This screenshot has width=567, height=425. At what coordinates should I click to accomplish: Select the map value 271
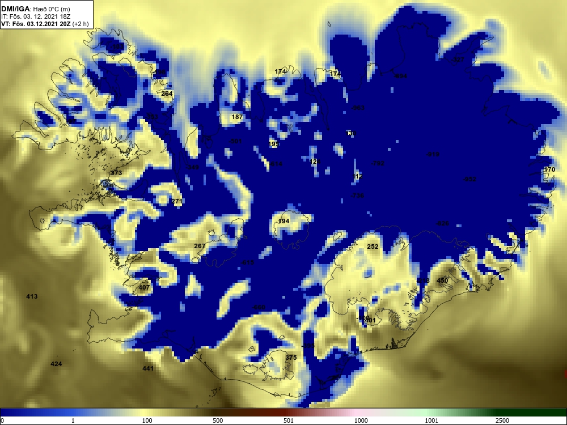[177, 201]
